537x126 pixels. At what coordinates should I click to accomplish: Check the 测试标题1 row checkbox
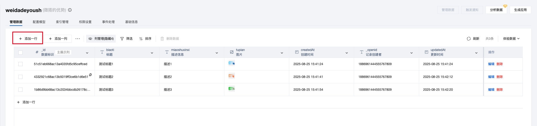(20, 64)
